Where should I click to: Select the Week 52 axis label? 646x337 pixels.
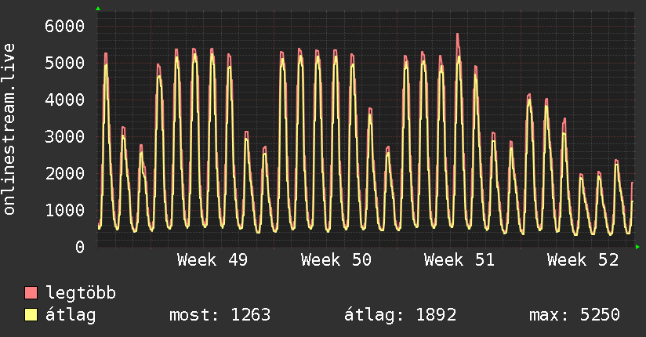(x=582, y=260)
